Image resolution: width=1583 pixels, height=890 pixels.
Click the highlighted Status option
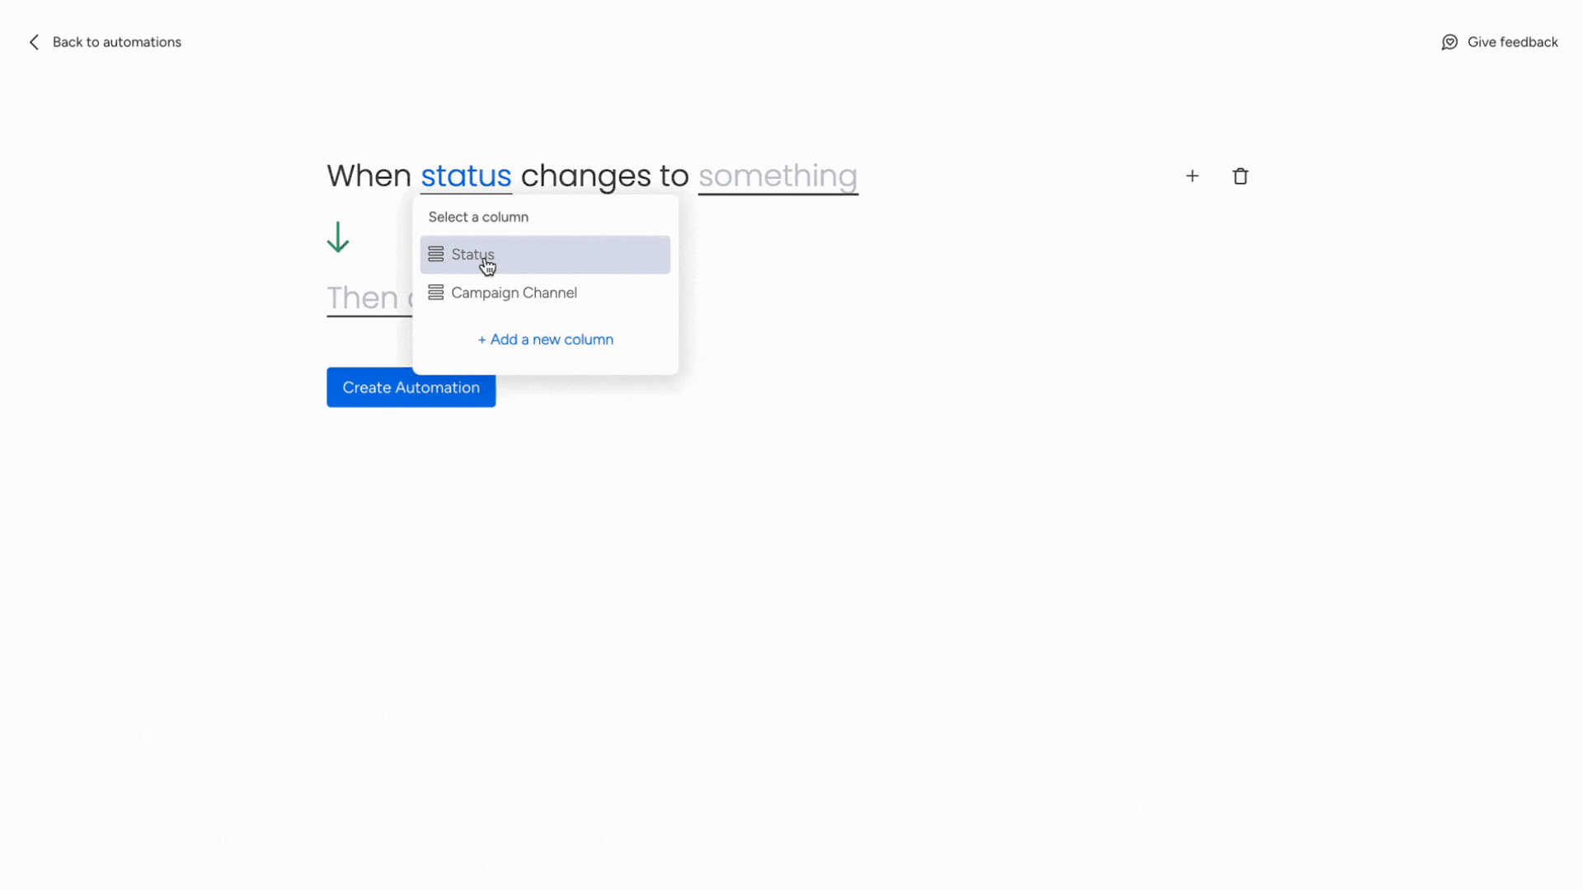pyautogui.click(x=544, y=254)
